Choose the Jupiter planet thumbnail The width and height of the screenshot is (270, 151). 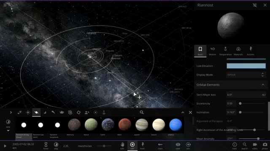142,125
